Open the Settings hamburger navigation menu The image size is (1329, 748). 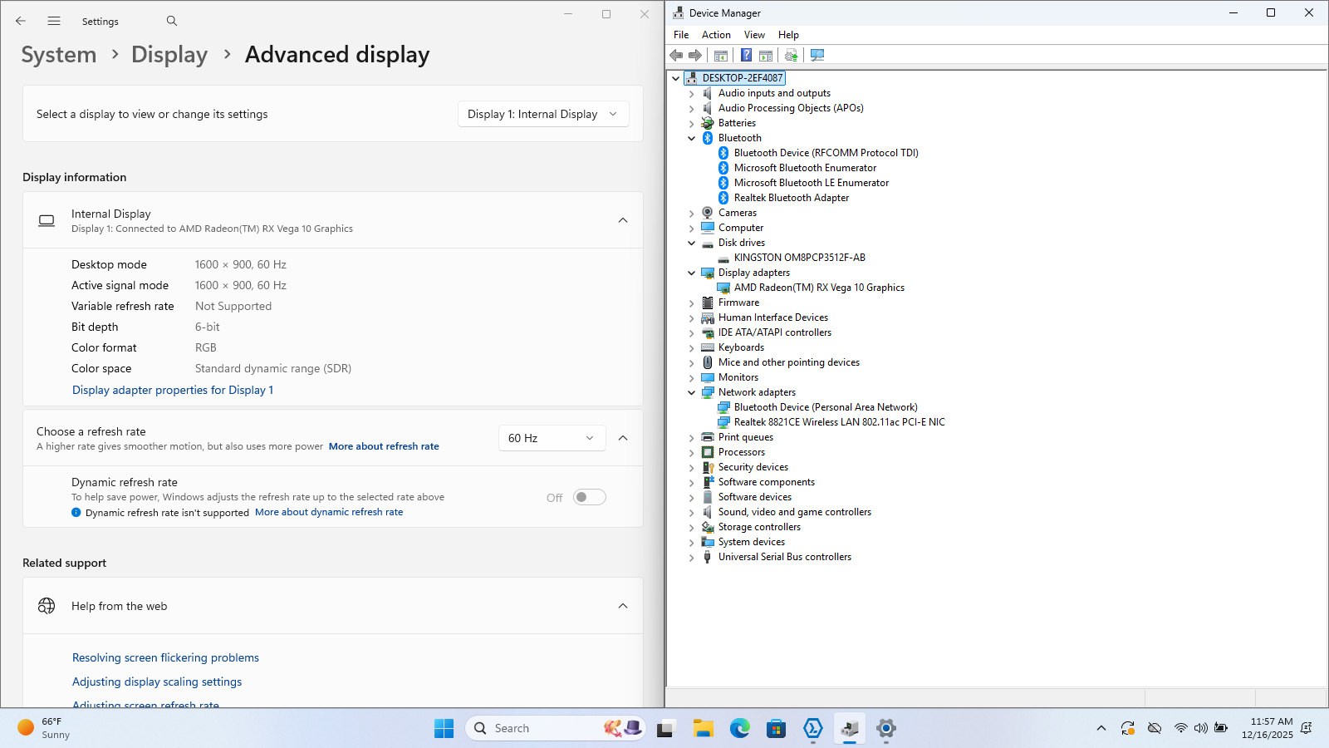pos(54,21)
